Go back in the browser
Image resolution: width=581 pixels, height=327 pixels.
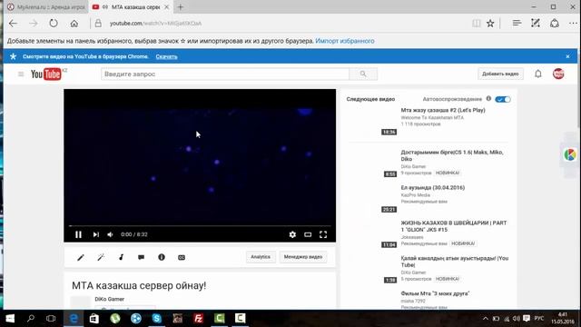13,24
